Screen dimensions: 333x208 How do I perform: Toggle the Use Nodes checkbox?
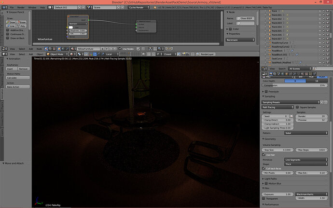click(120, 49)
